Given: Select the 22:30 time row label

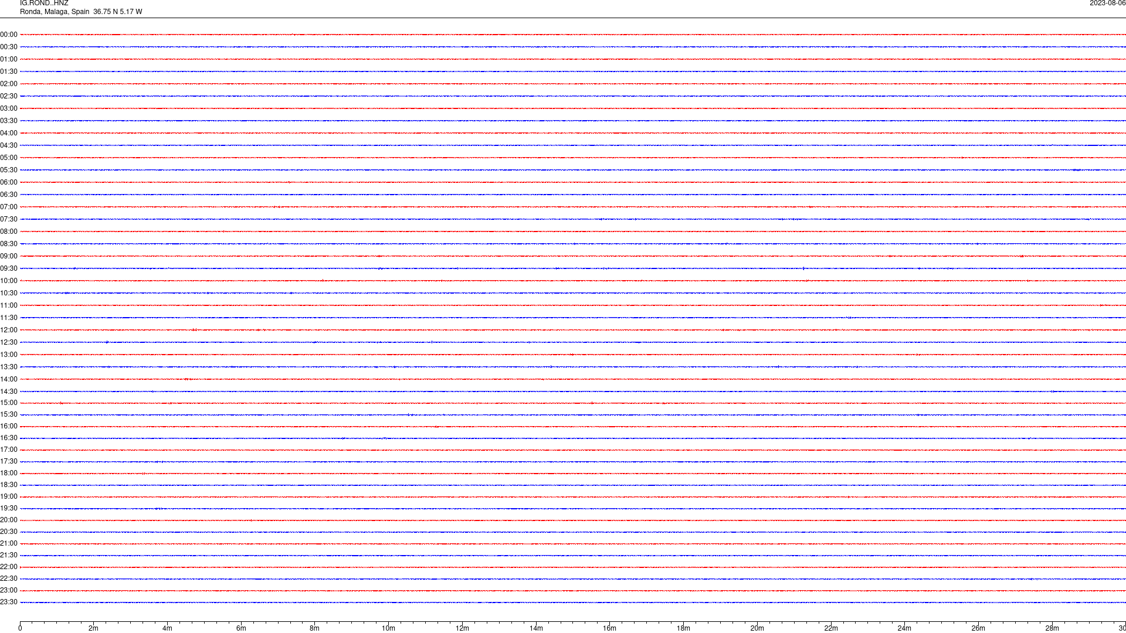Looking at the screenshot, I should click(9, 578).
